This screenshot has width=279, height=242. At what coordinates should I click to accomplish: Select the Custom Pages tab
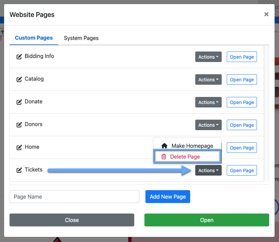click(x=34, y=38)
